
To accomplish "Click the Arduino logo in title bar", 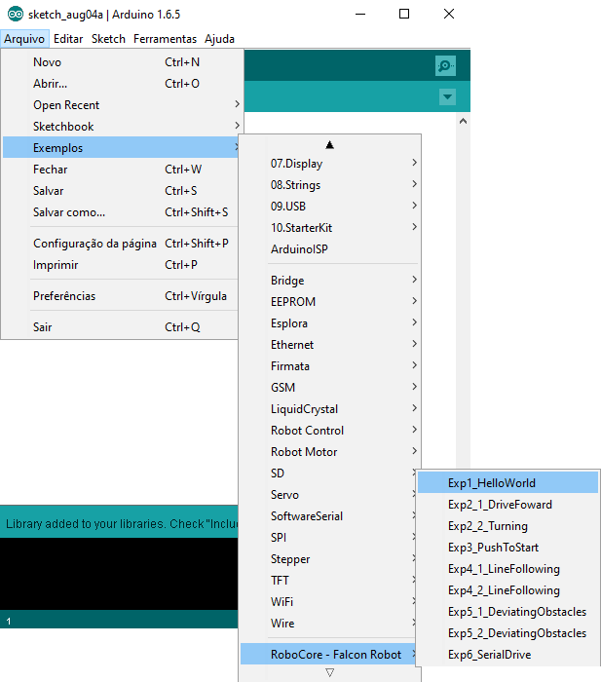I will (x=16, y=14).
